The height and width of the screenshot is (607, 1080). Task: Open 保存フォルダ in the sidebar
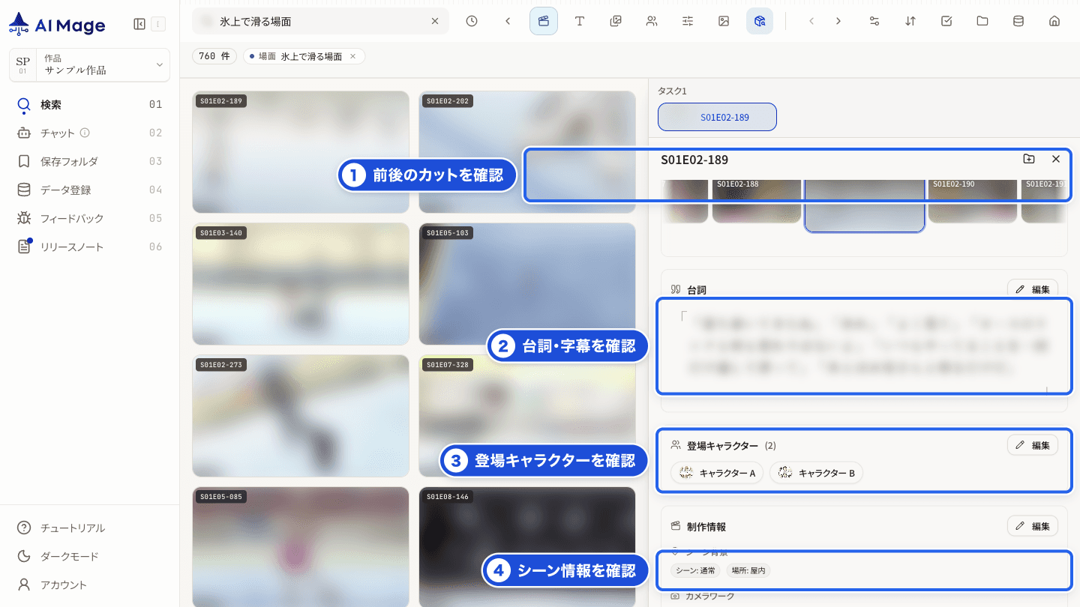(x=89, y=161)
